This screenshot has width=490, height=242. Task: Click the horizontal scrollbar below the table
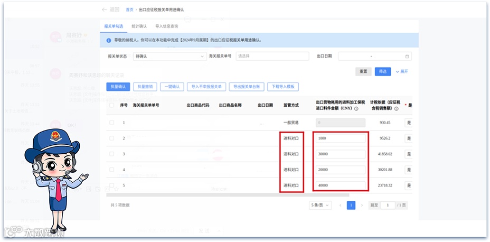(x=228, y=195)
